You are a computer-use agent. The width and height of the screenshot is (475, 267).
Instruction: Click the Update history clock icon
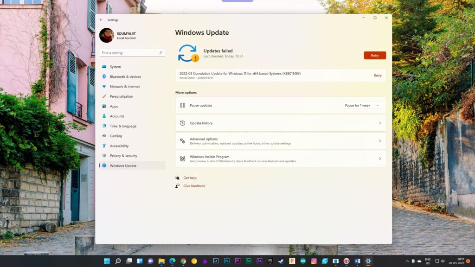click(x=182, y=123)
